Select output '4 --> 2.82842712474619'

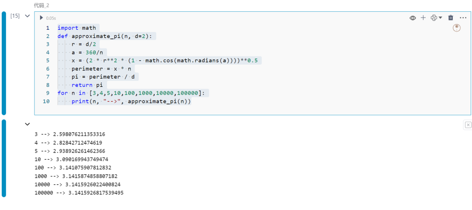click(68, 143)
